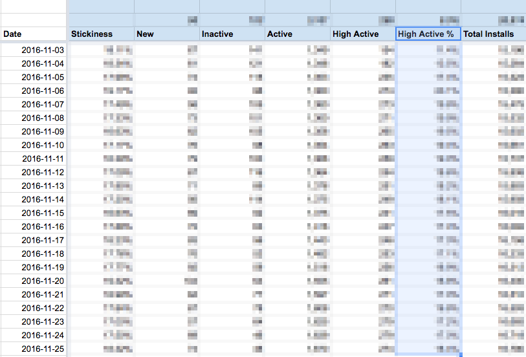Click the date cell 2016-11-15
This screenshot has width=526, height=357.
[34, 213]
